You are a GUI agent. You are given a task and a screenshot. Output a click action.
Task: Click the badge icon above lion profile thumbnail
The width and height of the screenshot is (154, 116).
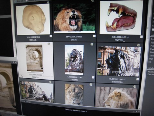pyautogui.click(x=134, y=86)
